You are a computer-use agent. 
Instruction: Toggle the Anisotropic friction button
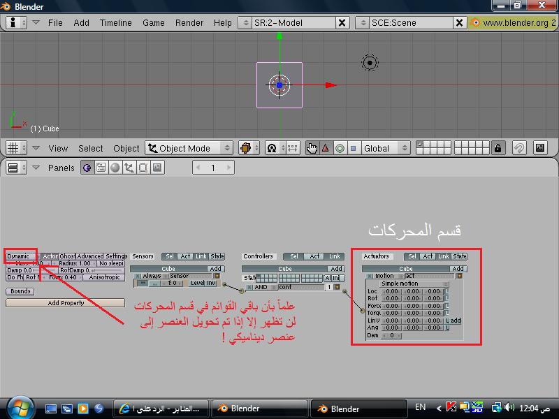tap(104, 277)
